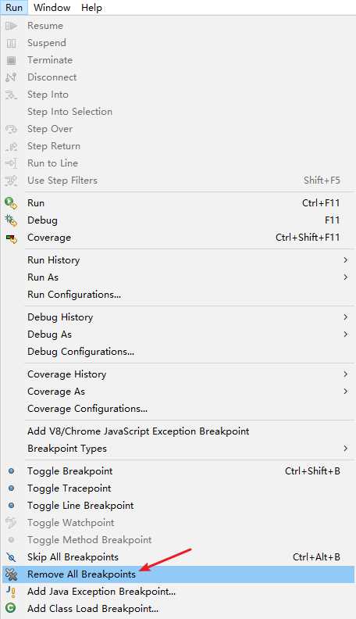Viewport: 356px width, 619px height.
Task: Click the Coverage icon
Action: tap(12, 238)
